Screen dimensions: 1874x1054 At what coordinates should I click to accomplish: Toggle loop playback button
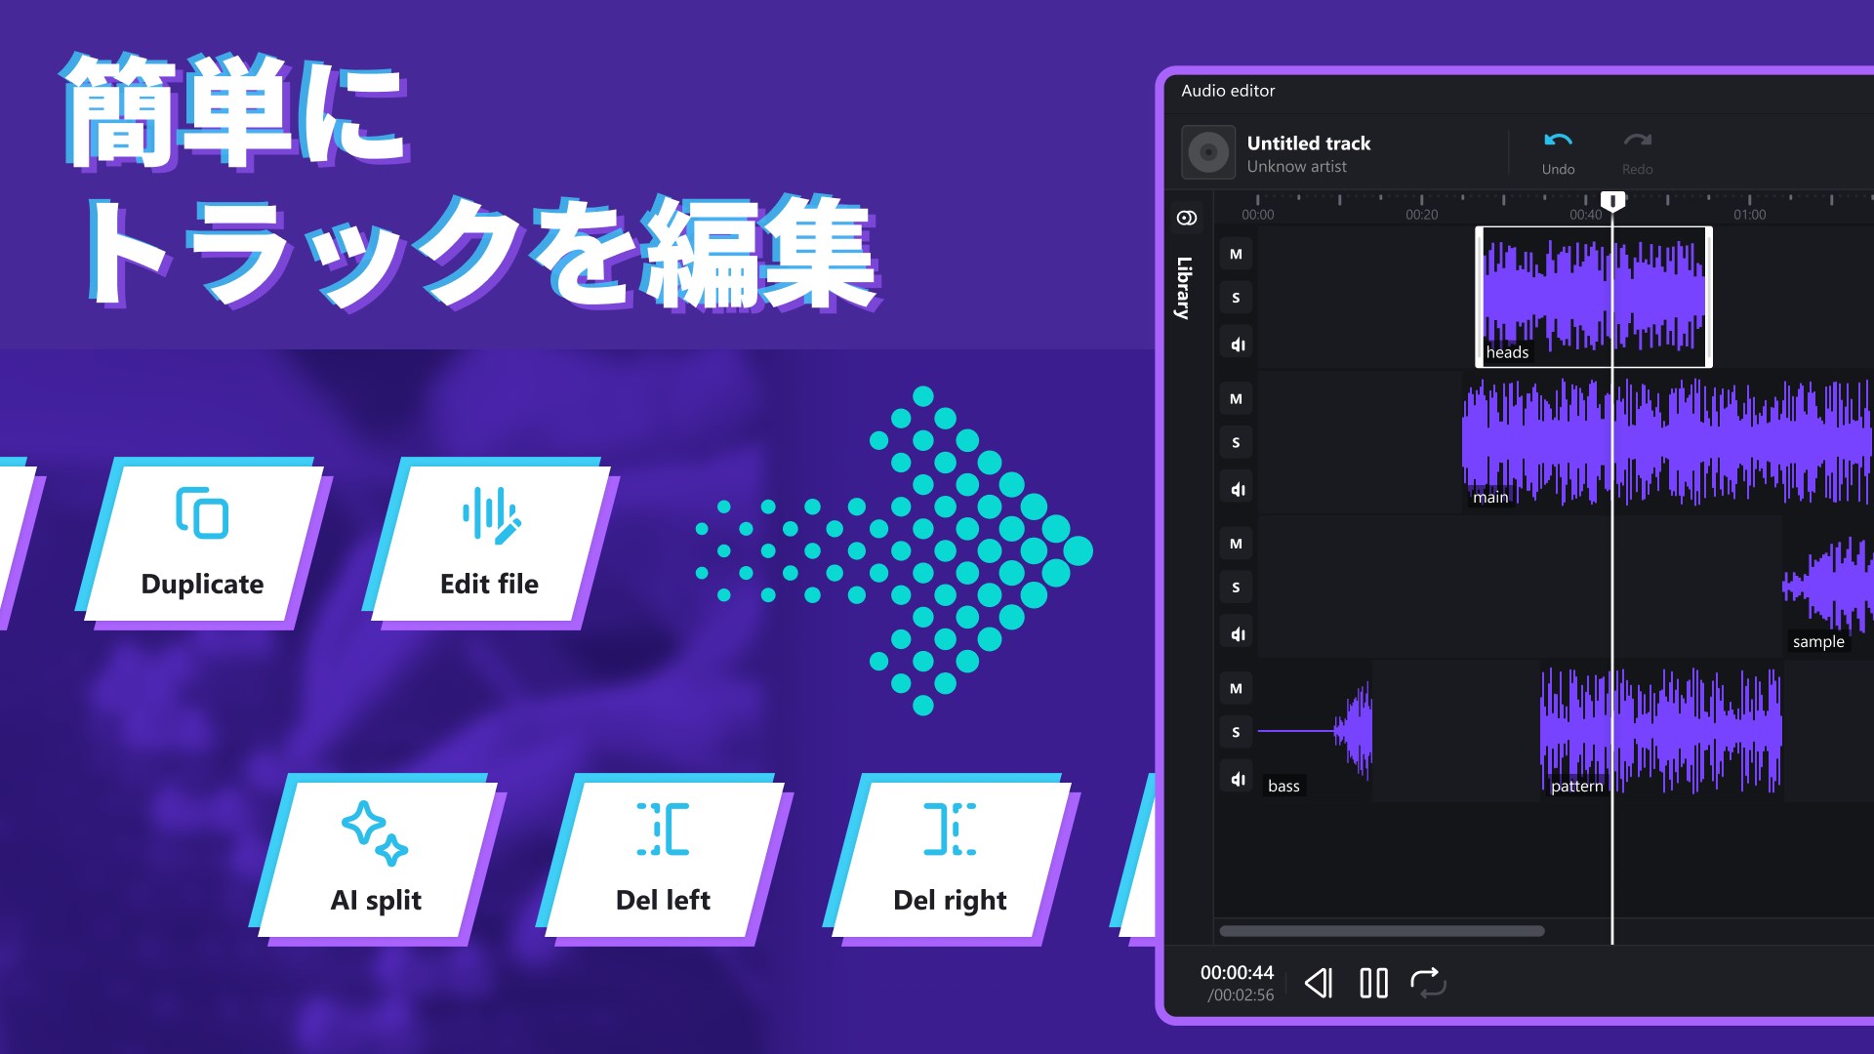(1428, 983)
